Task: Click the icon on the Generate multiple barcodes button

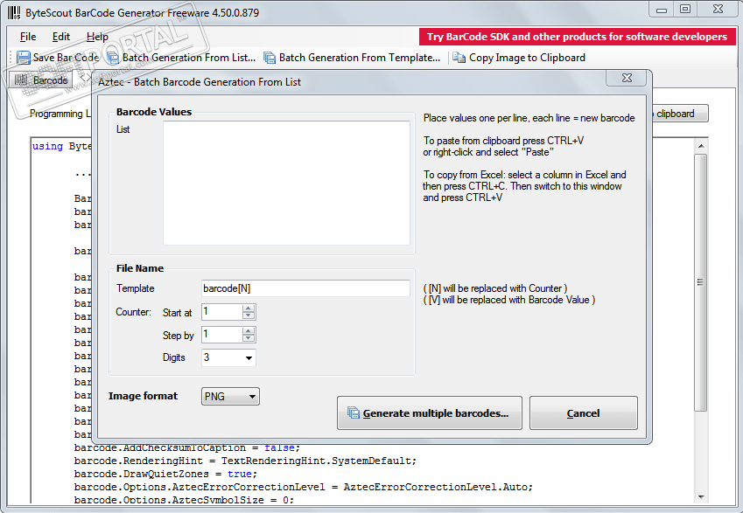Action: (353, 412)
